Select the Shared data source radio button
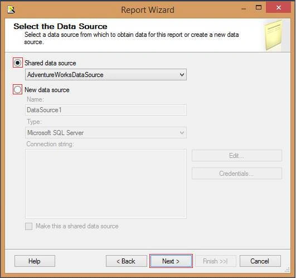Image resolution: width=296 pixels, height=278 pixels. pos(18,63)
